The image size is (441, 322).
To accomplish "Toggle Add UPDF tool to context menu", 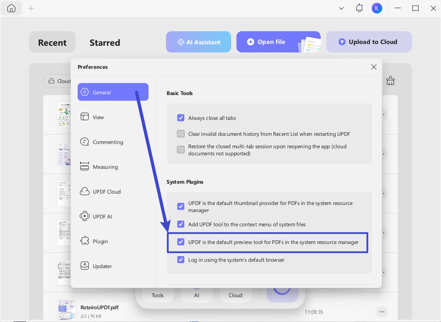I will [181, 224].
